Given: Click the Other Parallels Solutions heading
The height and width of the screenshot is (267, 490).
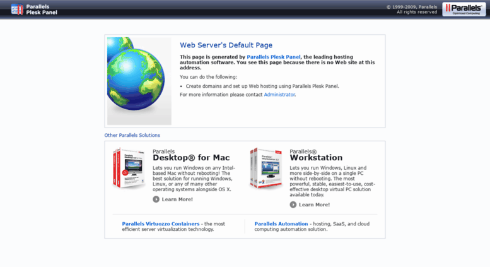Looking at the screenshot, I should (x=132, y=135).
